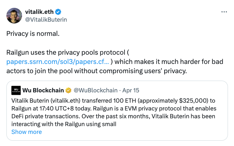Click the Apr 15 timestamp
The image size is (234, 146).
(131, 90)
